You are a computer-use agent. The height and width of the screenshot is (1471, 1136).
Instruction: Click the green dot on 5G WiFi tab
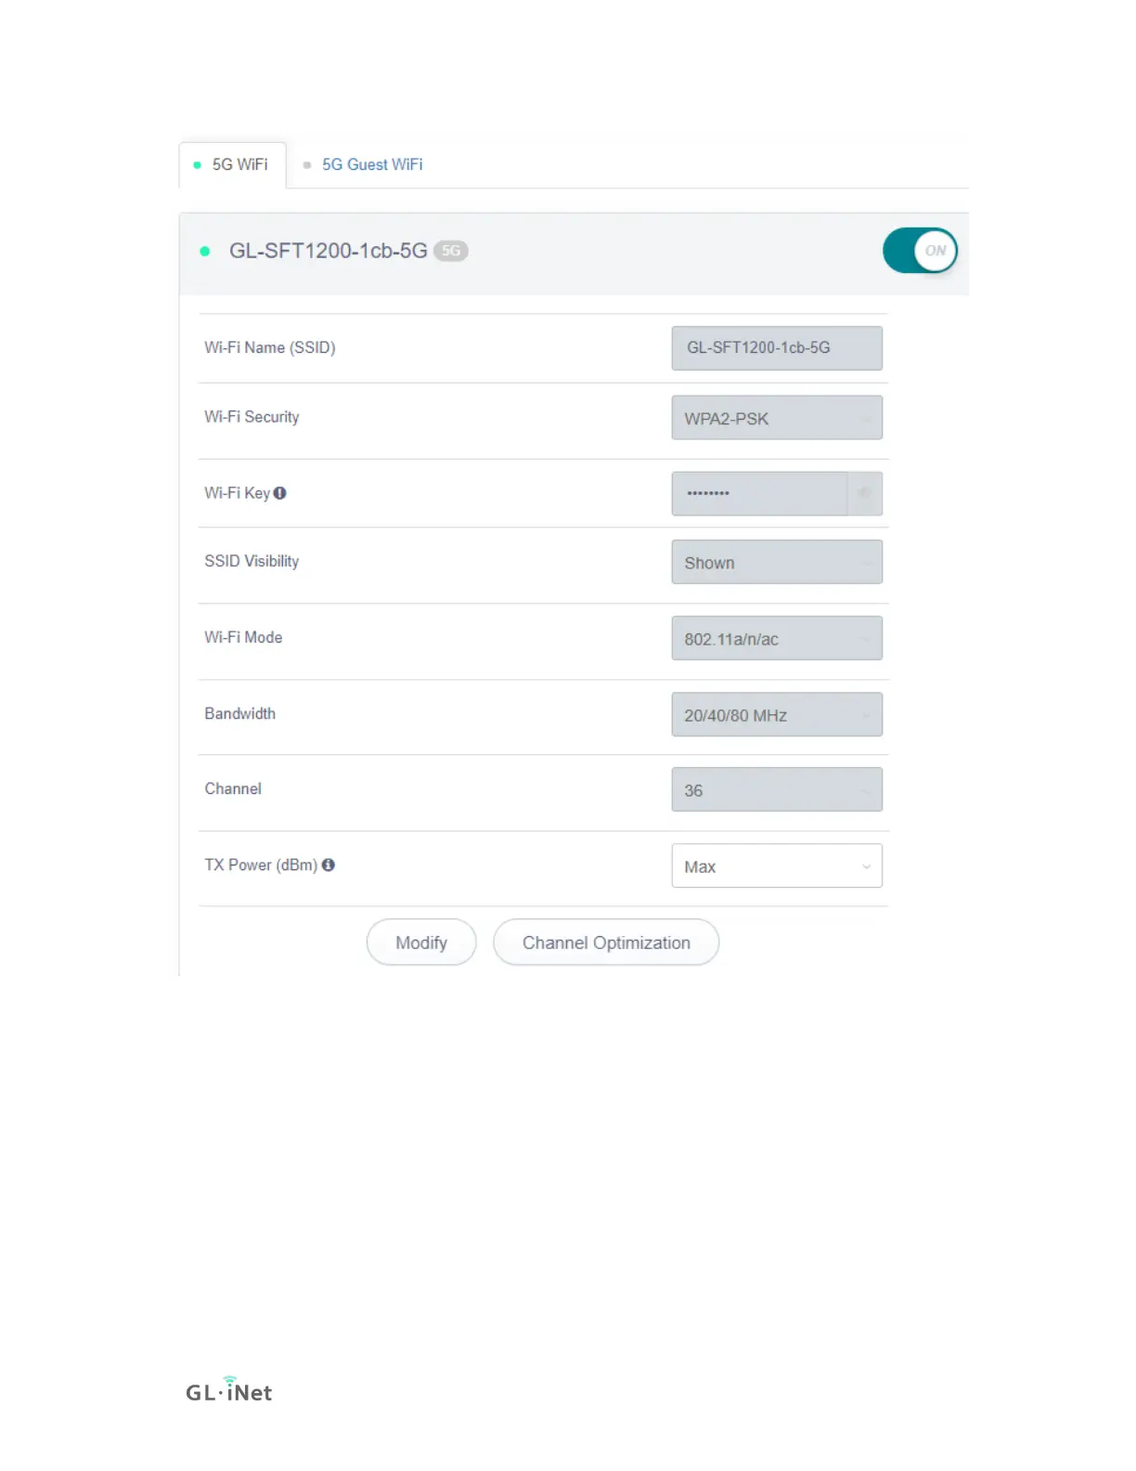point(197,165)
